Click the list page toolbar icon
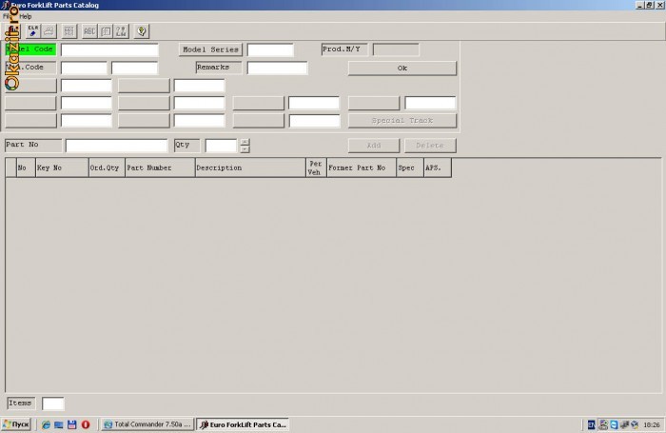Image resolution: width=666 pixels, height=433 pixels. click(x=106, y=31)
